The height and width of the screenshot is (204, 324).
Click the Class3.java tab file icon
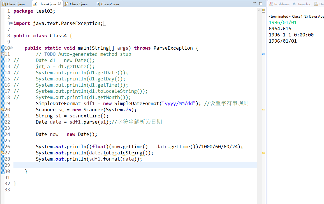pyautogui.click(x=66, y=4)
